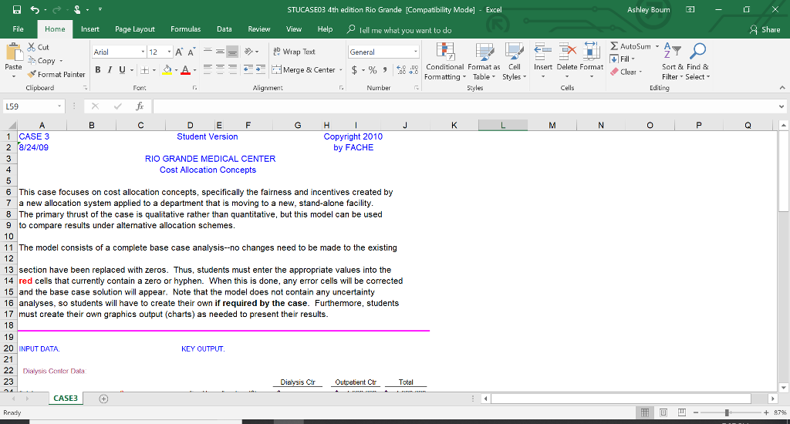
Task: Decrease the indent
Action: [248, 70]
